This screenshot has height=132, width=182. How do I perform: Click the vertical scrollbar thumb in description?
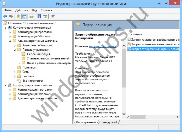click(x=124, y=68)
